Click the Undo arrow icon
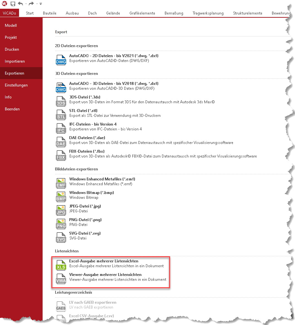Viewport: 295px width, 325px height. pos(20,4)
